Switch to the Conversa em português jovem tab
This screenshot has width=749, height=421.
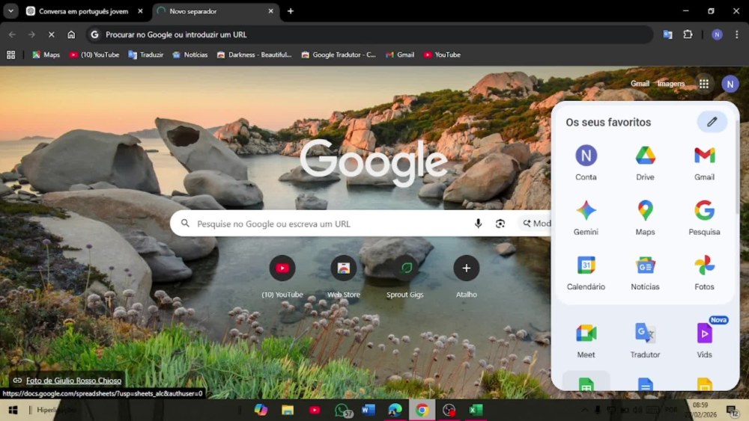point(84,11)
